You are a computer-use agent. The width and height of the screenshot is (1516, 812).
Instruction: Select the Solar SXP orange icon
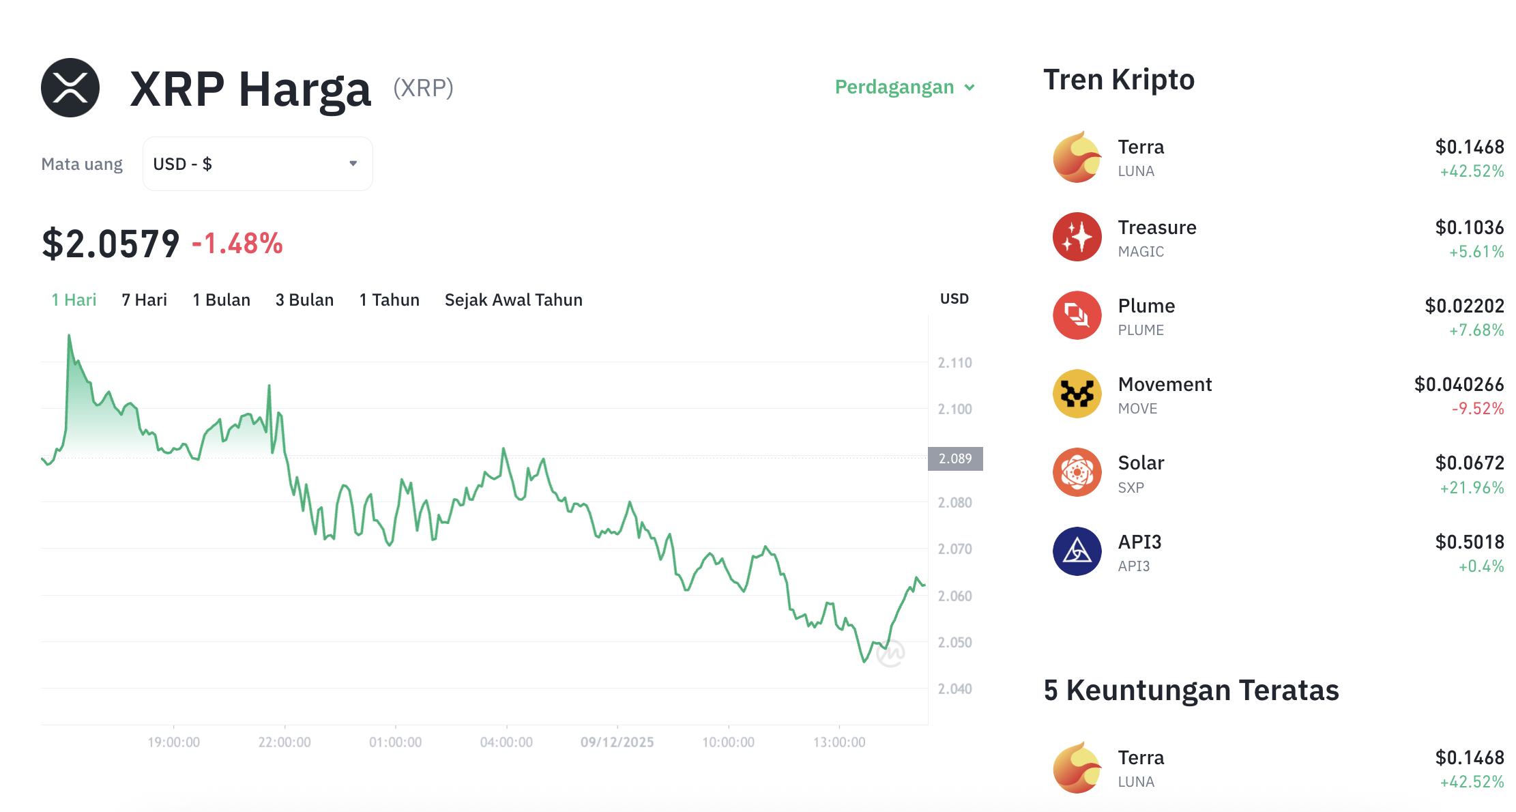[1077, 473]
